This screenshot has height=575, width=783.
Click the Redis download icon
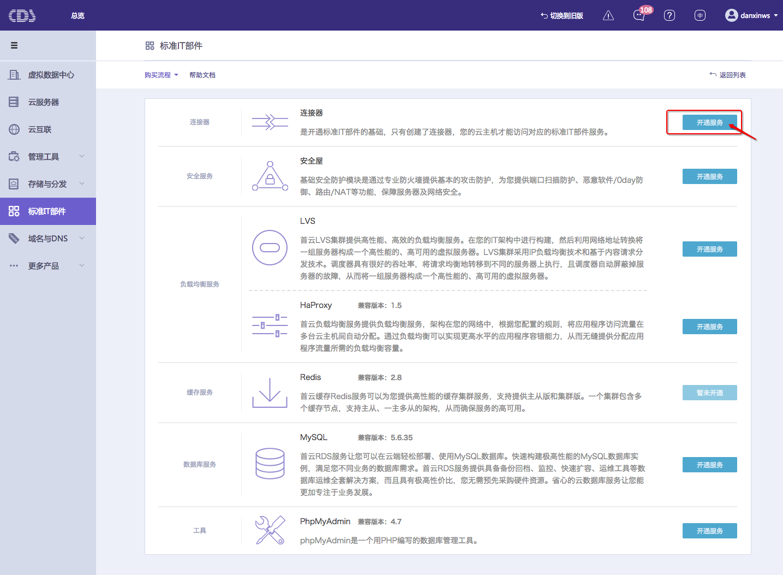[x=270, y=393]
